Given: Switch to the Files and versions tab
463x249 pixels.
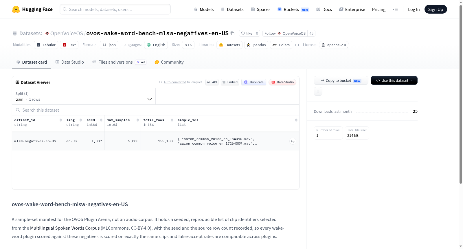Looking at the screenshot, I should tap(119, 62).
